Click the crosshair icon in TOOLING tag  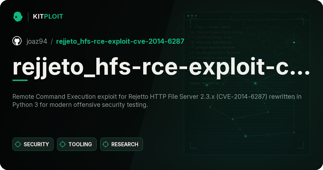(x=63, y=144)
